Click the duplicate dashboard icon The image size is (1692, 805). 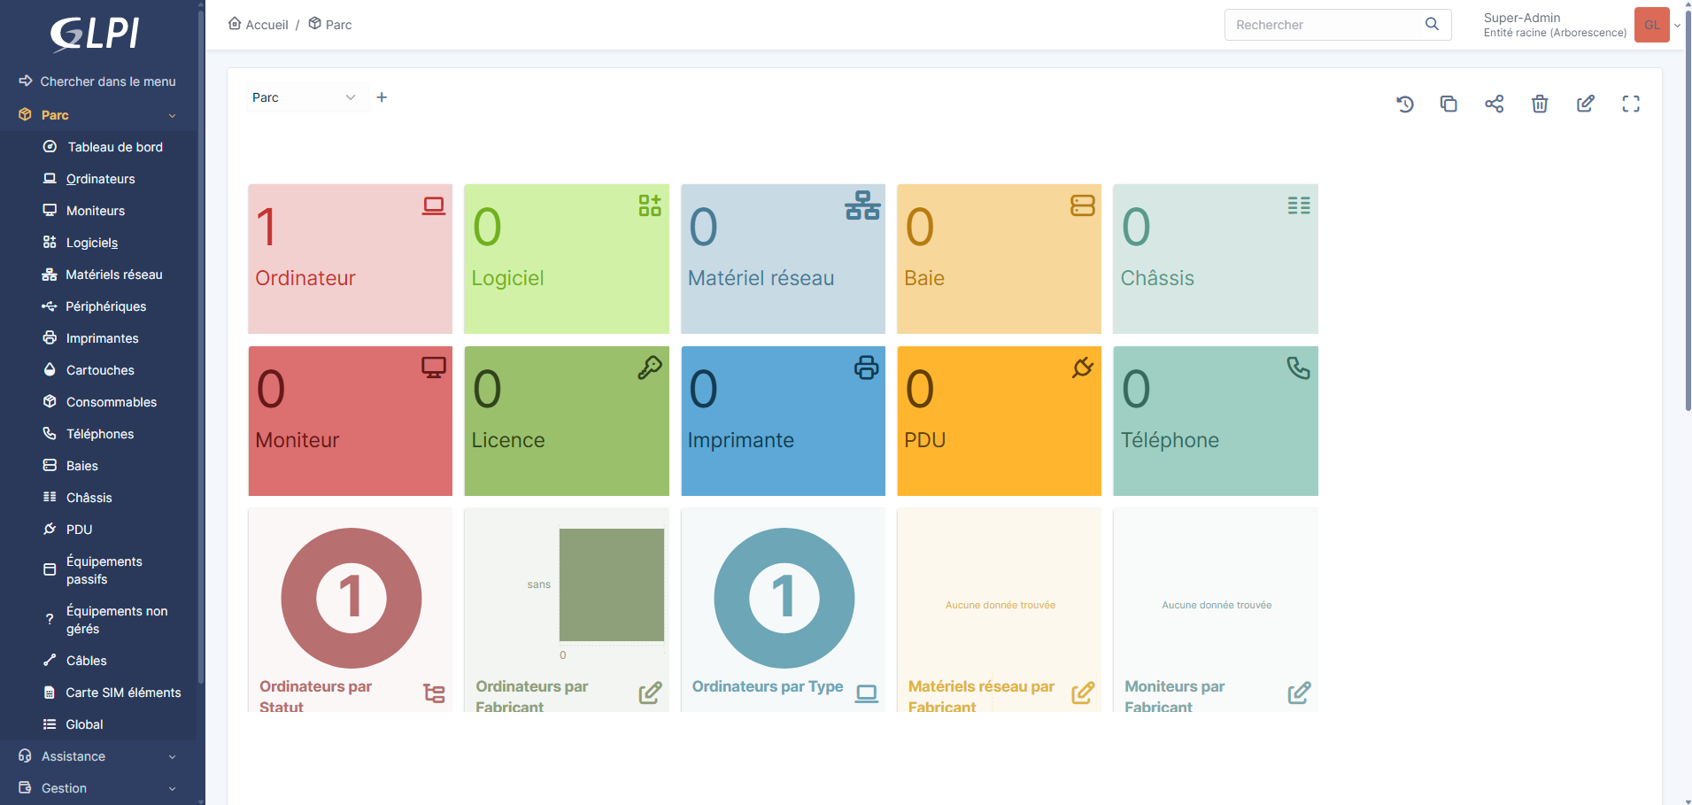tap(1449, 104)
